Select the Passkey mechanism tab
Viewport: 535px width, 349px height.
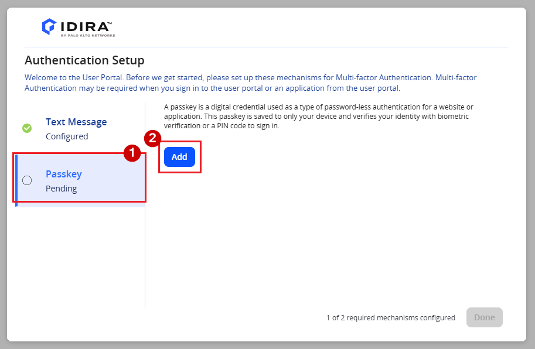tap(80, 180)
